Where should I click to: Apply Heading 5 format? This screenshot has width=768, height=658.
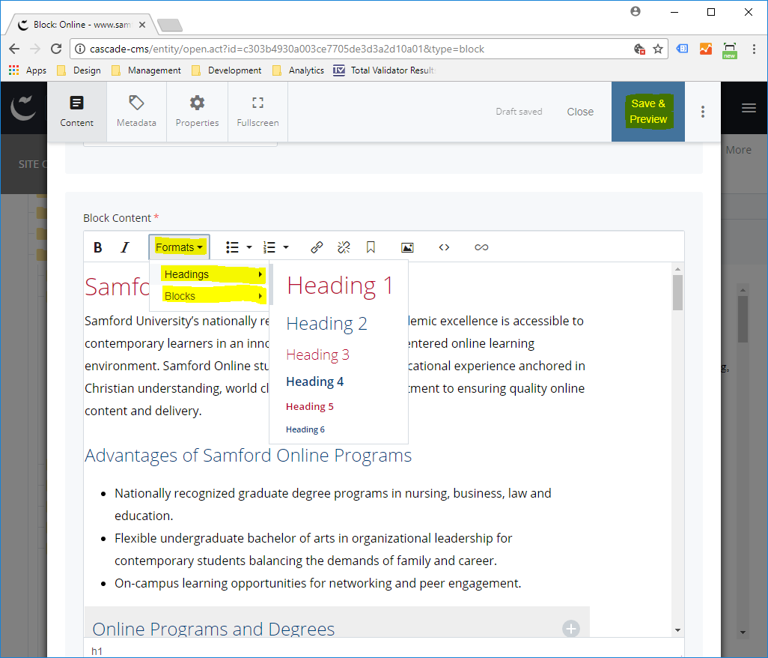pyautogui.click(x=310, y=406)
